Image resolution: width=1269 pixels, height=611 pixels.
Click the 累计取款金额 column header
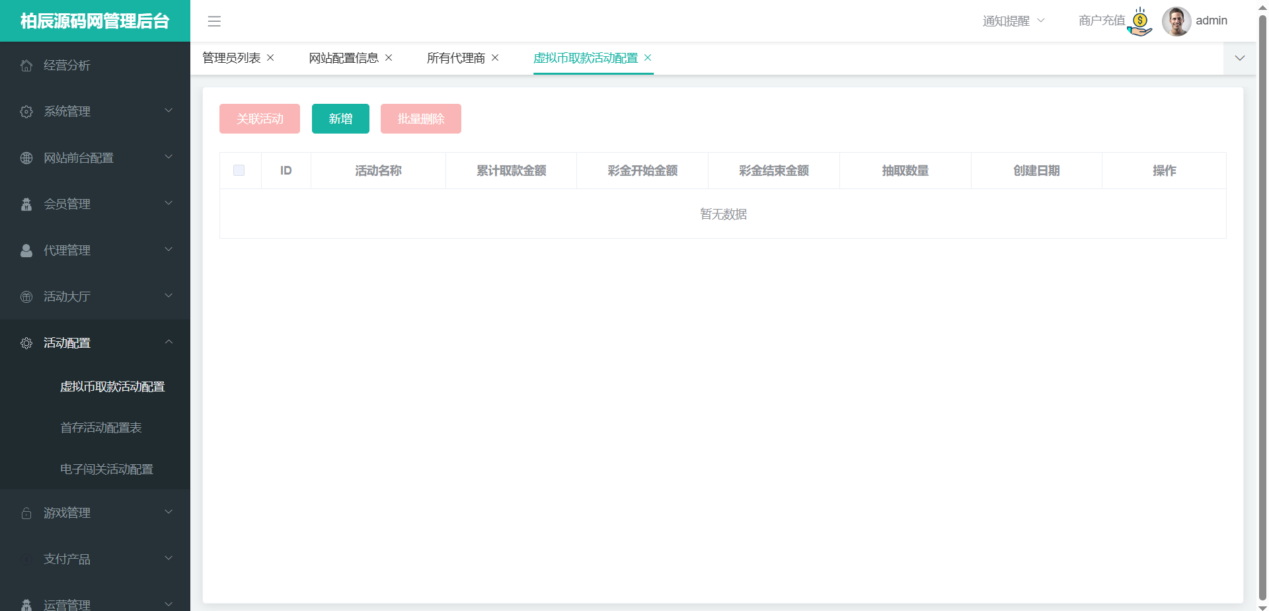click(512, 171)
